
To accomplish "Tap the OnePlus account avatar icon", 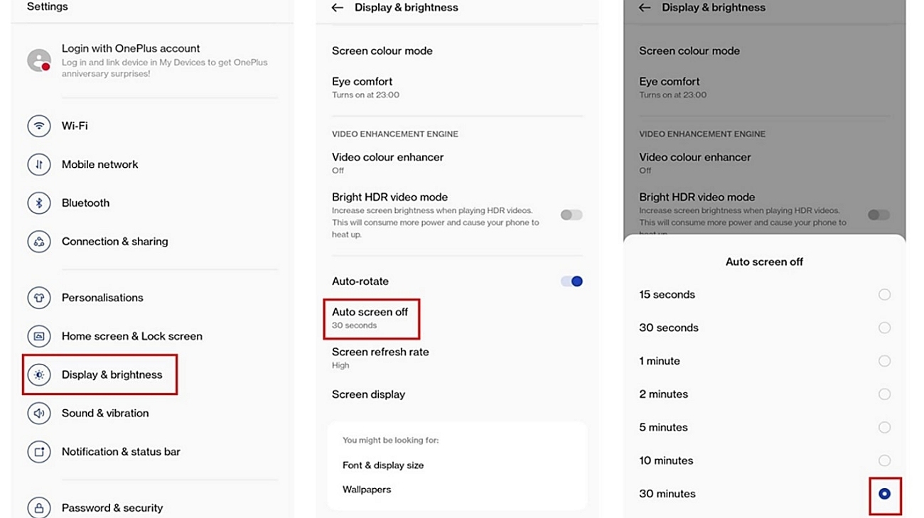I will coord(39,60).
